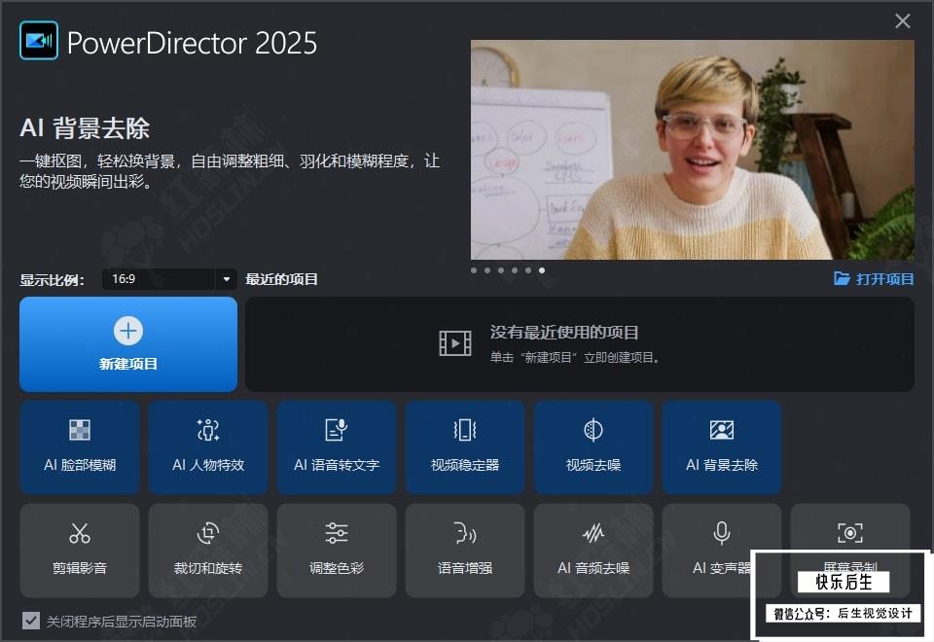
Task: Show the first carousel slide dot
Action: click(x=474, y=270)
